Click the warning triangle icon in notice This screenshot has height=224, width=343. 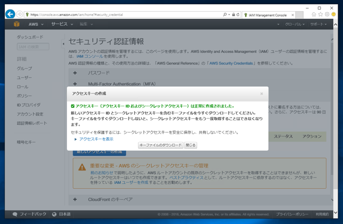(x=82, y=167)
